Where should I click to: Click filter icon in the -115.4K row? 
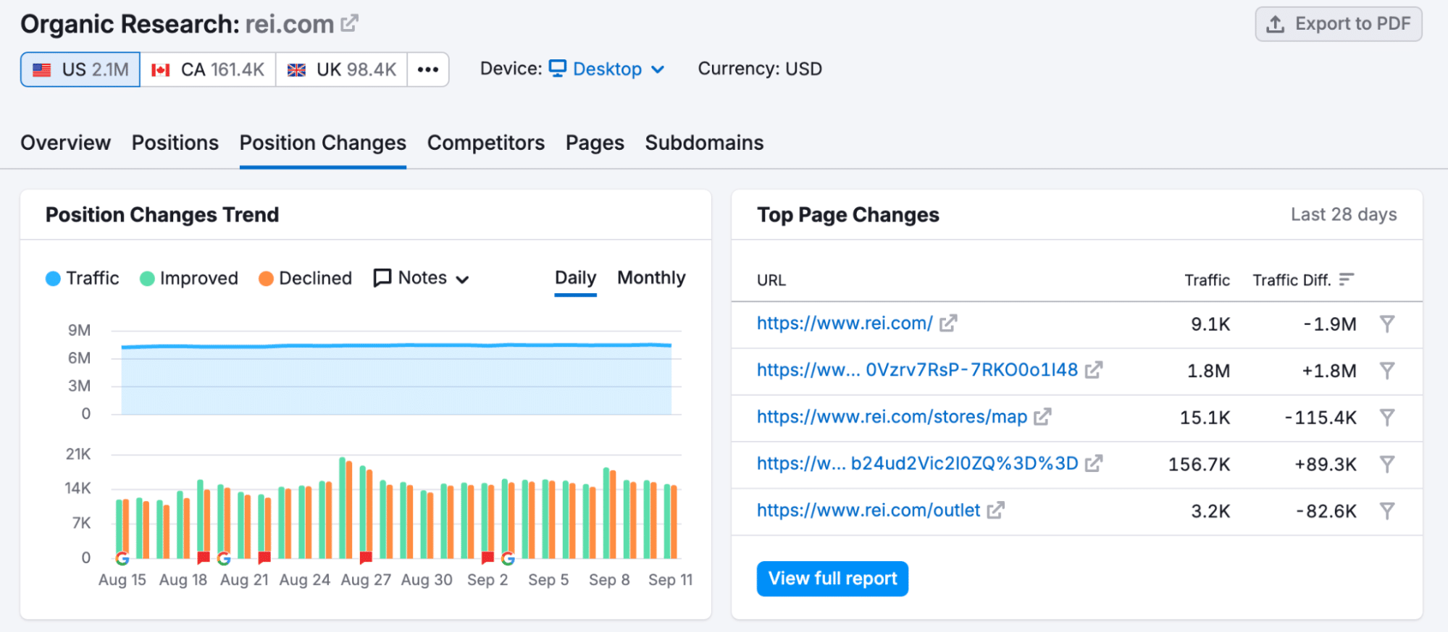pos(1387,417)
